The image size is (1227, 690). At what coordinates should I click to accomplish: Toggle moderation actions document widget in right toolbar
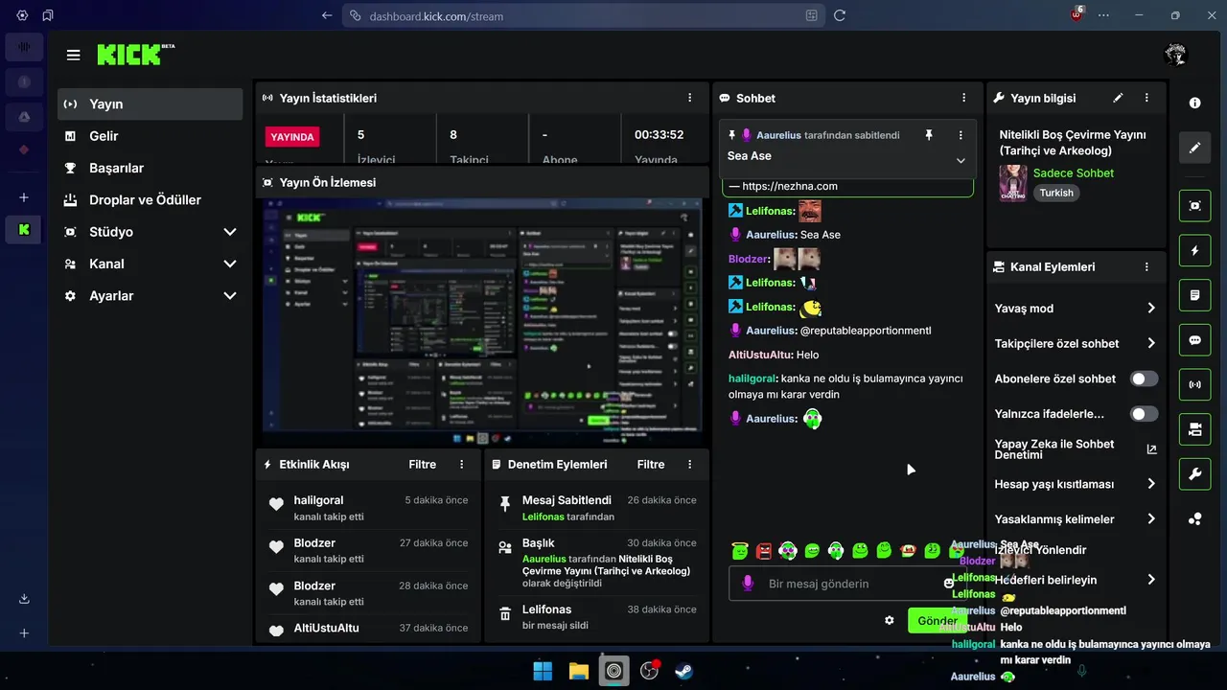click(1194, 295)
